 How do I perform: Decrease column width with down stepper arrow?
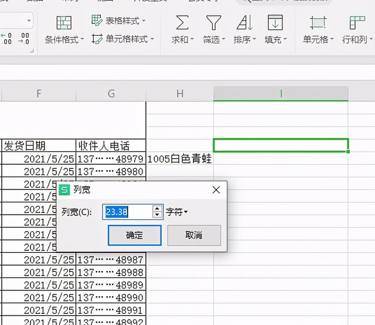pos(157,215)
